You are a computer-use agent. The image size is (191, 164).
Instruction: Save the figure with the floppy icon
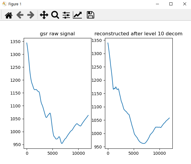tap(90, 15)
